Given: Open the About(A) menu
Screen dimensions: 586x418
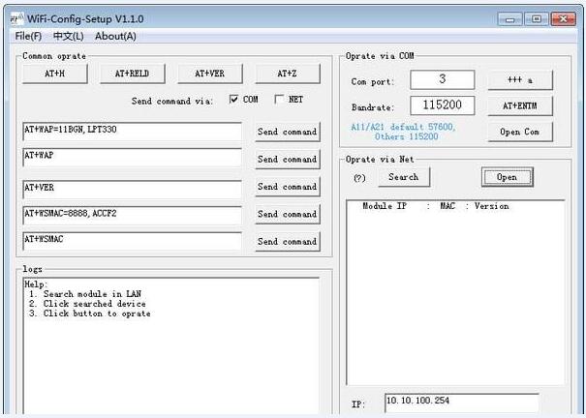Looking at the screenshot, I should click(x=115, y=36).
